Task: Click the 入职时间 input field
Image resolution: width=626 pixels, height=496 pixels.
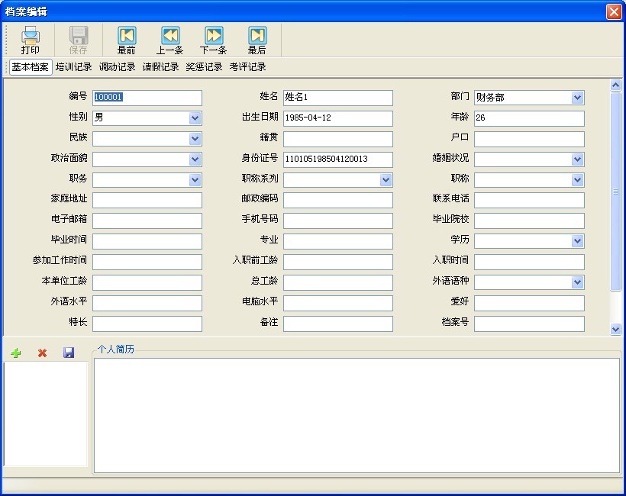Action: coord(529,262)
